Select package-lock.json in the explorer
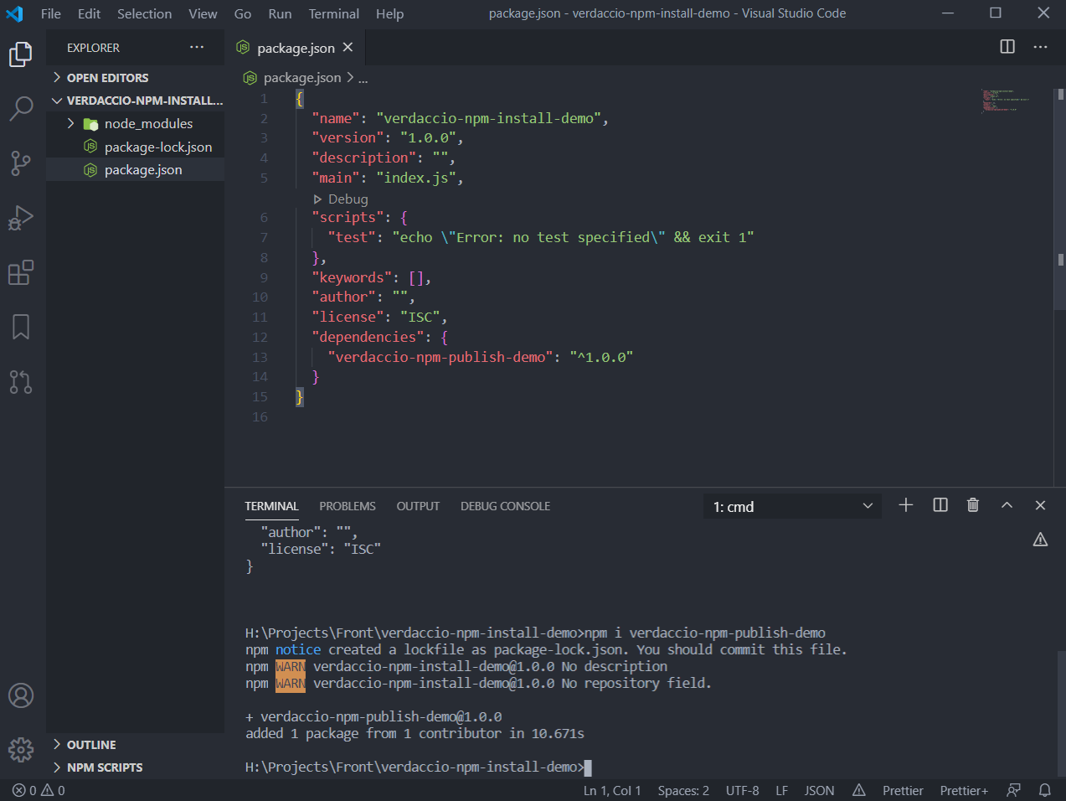The image size is (1066, 801). tap(157, 147)
